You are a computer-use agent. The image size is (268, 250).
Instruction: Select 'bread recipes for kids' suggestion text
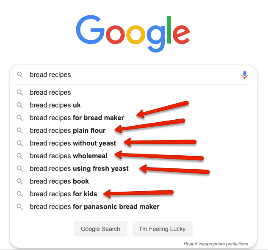(64, 194)
